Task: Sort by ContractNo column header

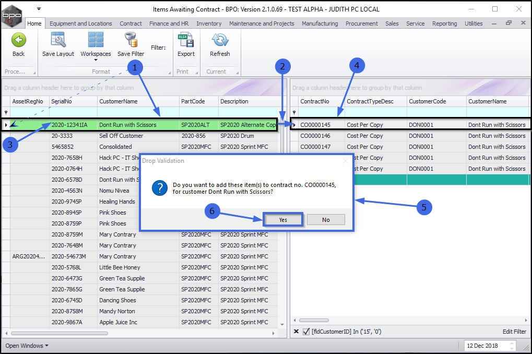Action: (x=321, y=101)
